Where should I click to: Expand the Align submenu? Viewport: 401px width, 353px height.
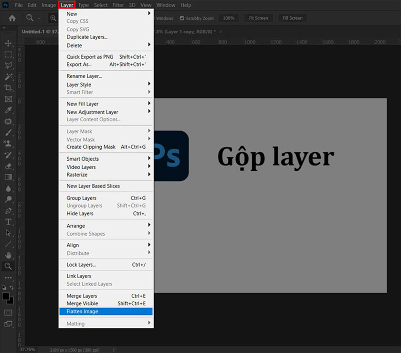click(106, 245)
